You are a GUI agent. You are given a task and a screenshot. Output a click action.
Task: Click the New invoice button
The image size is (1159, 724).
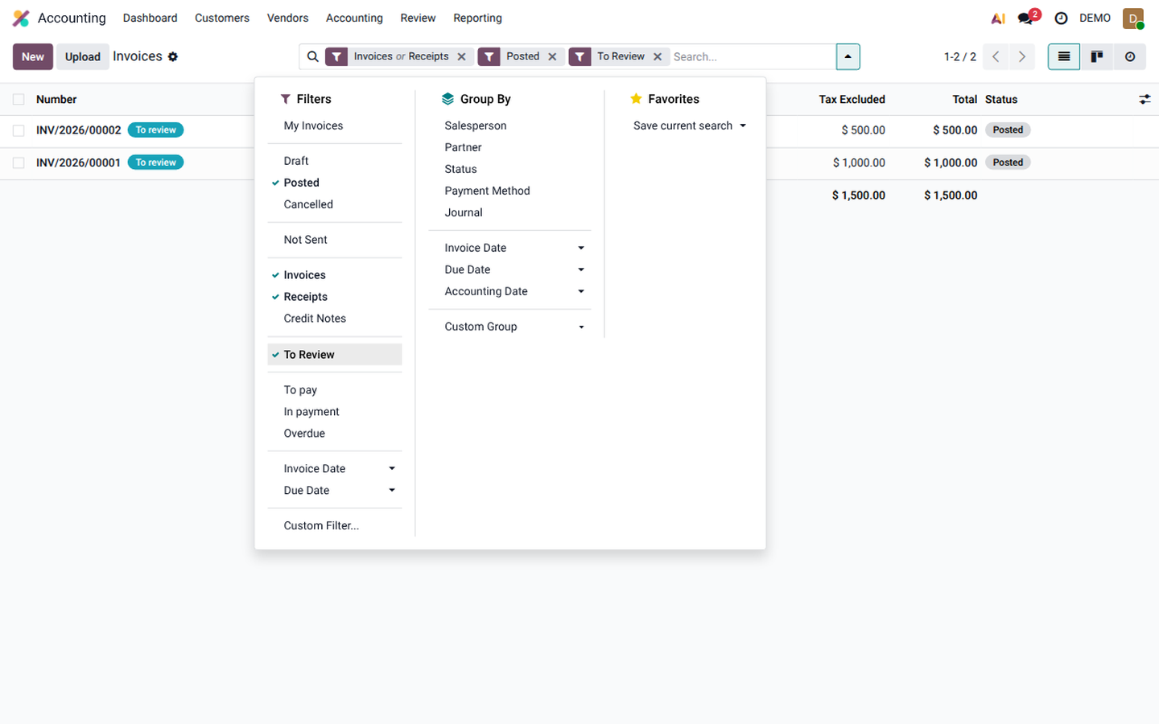(33, 56)
